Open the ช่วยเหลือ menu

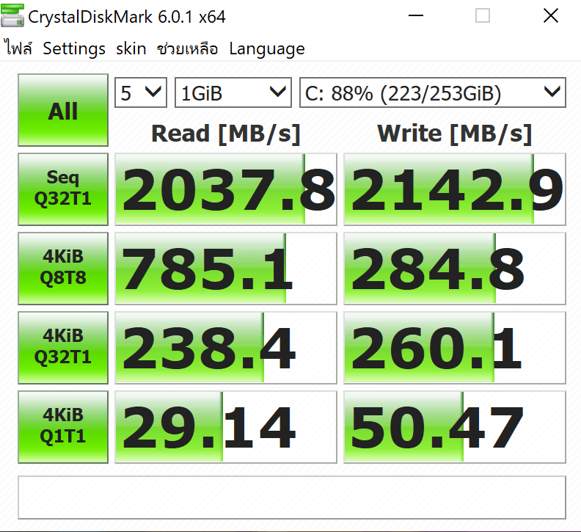(187, 48)
